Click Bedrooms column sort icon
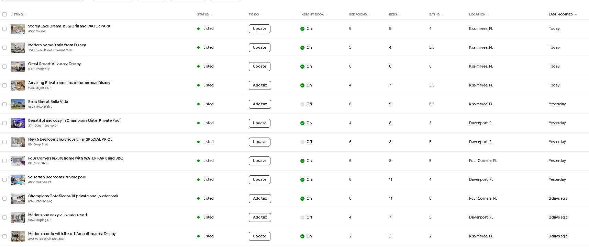Image resolution: width=589 pixels, height=247 pixels. click(370, 15)
